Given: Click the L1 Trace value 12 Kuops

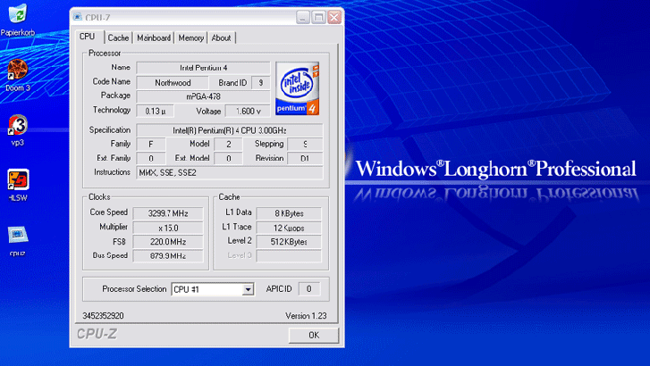Looking at the screenshot, I should point(289,228).
